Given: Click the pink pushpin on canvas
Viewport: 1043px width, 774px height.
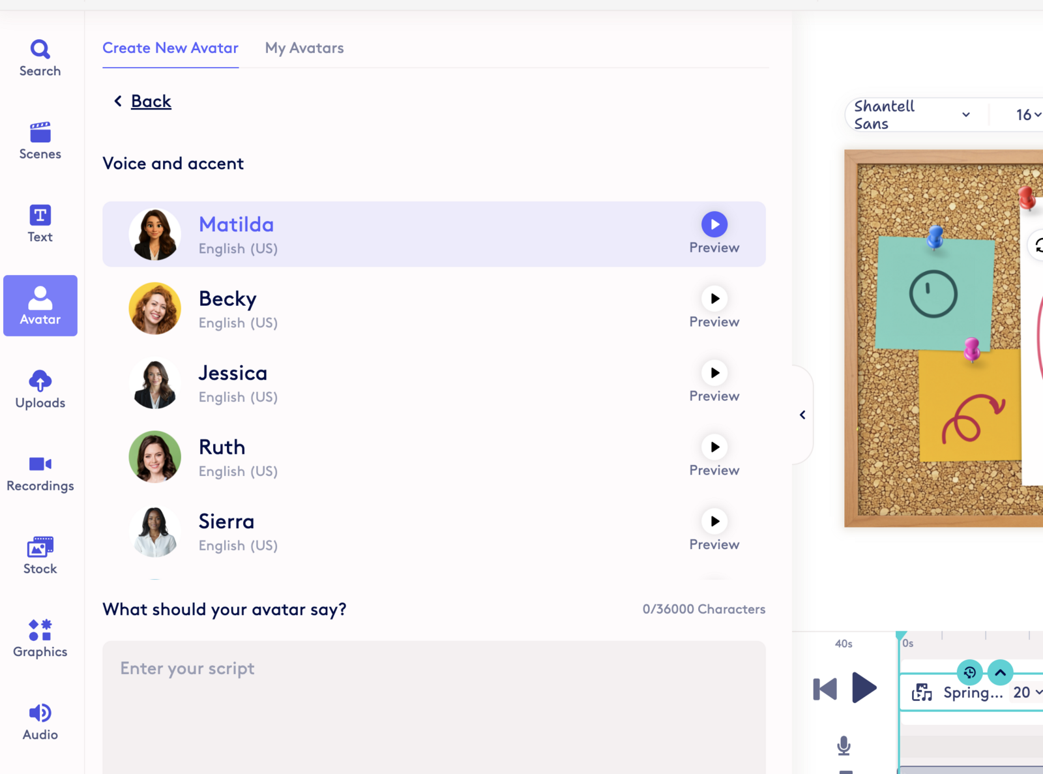Looking at the screenshot, I should tap(972, 350).
